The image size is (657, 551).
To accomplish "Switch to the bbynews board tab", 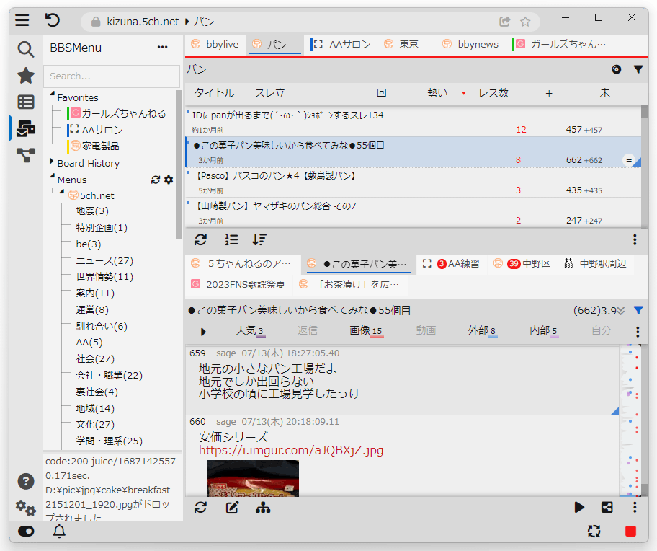I will coord(470,45).
